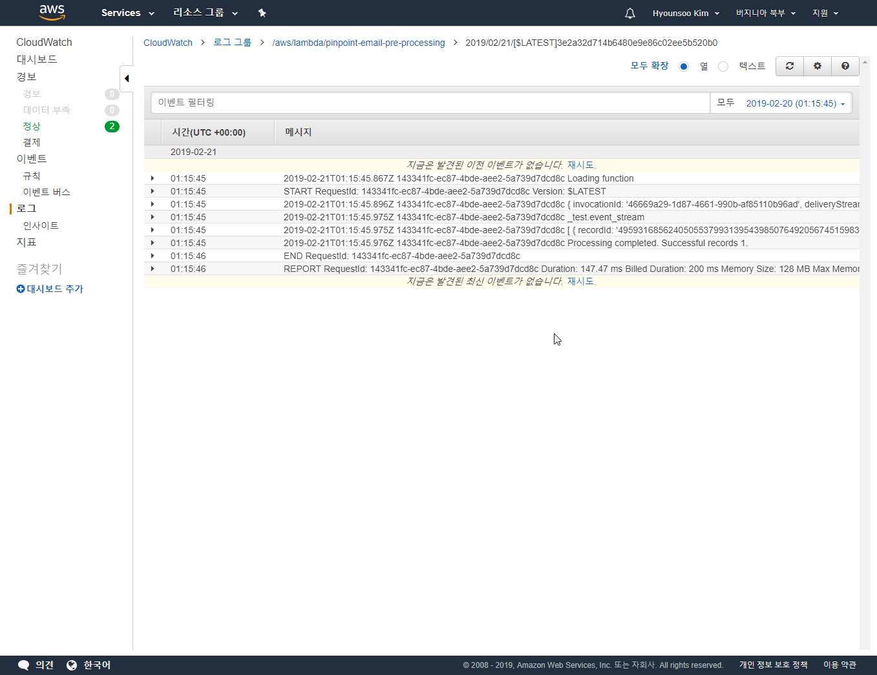
Task: Open 지표 in the sidebar
Action: pos(26,242)
